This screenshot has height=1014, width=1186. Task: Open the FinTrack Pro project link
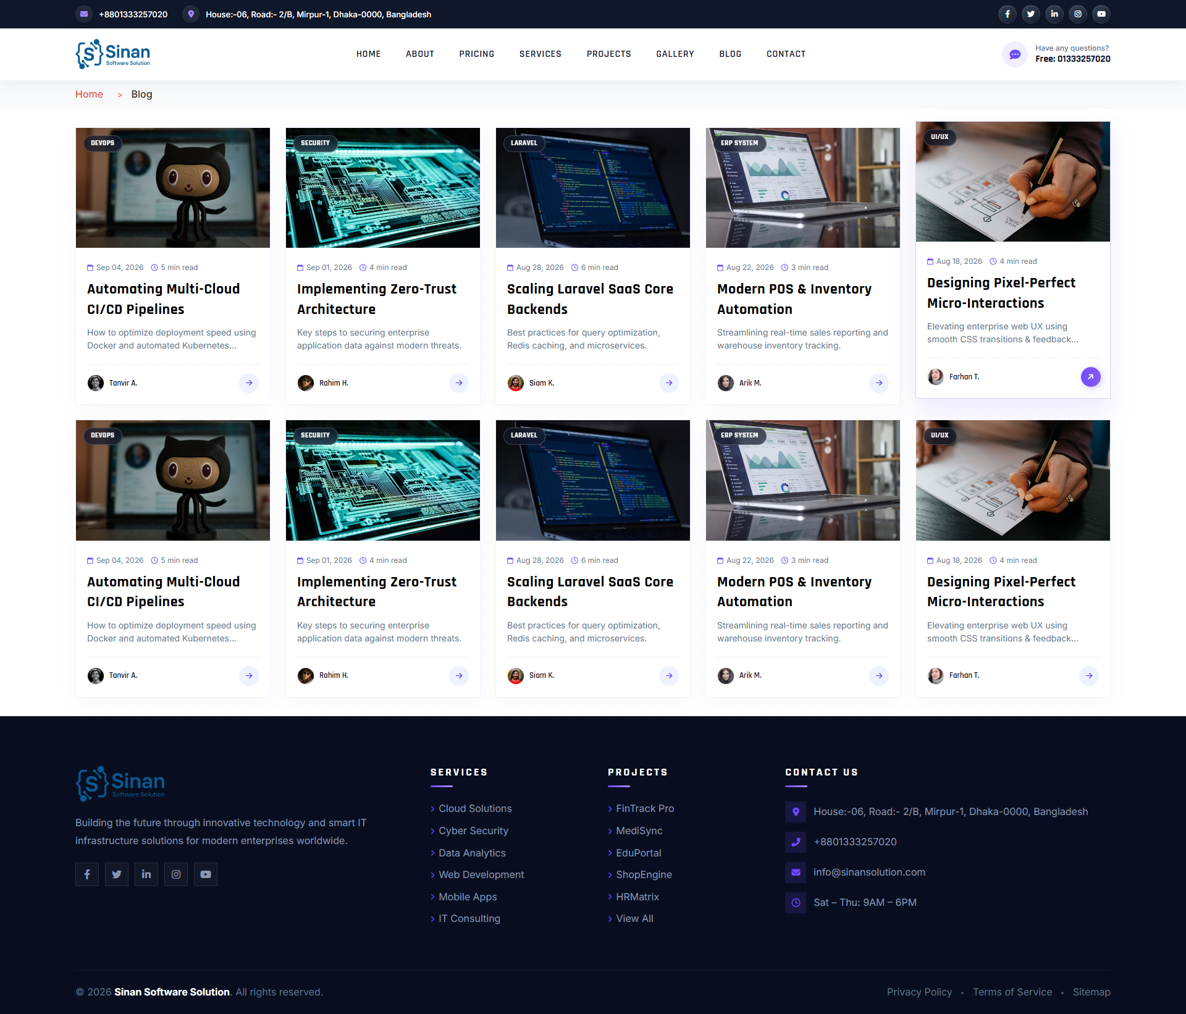pos(645,808)
